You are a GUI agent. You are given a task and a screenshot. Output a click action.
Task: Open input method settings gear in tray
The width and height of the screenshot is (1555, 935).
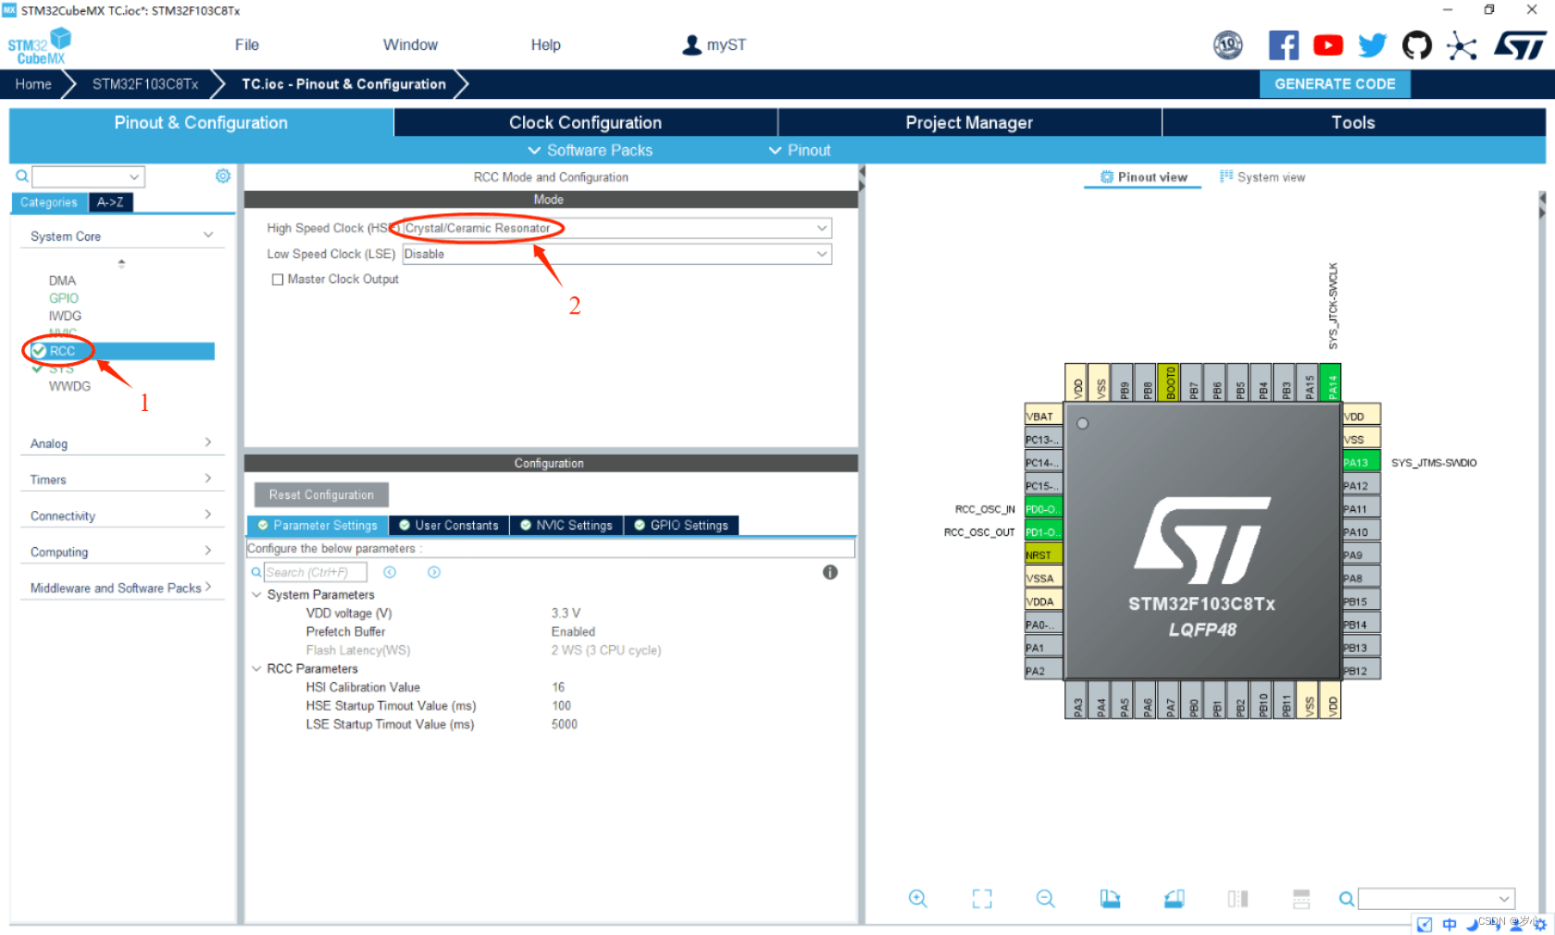click(x=1540, y=924)
